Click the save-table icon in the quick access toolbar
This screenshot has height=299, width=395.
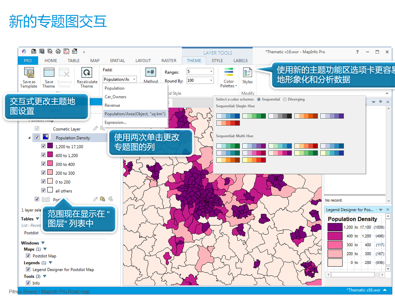(42, 52)
